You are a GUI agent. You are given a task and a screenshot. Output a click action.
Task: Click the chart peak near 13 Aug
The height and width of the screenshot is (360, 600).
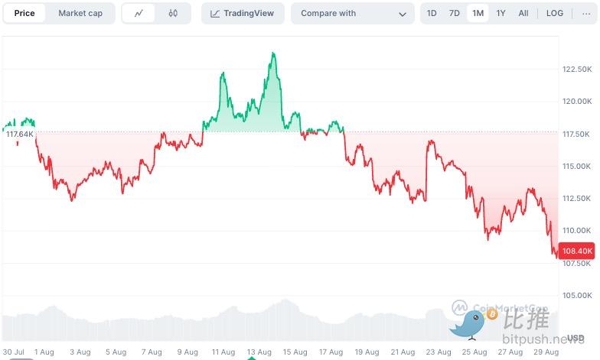pyautogui.click(x=273, y=53)
